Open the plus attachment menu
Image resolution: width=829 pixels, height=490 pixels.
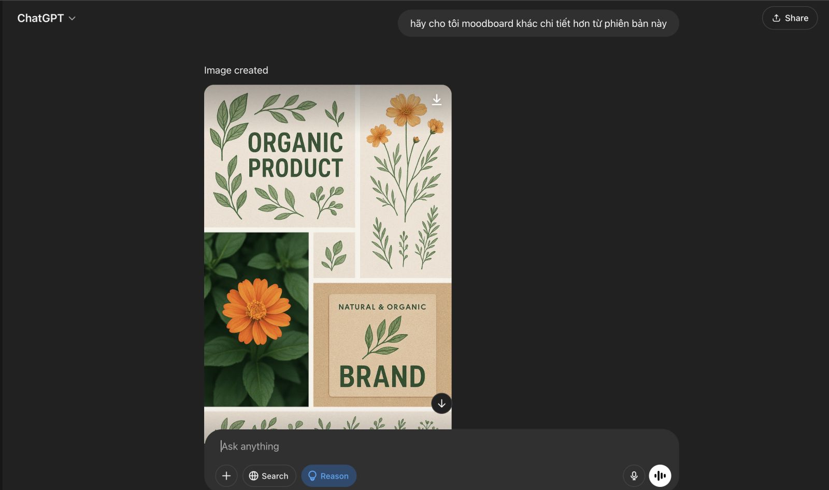226,476
